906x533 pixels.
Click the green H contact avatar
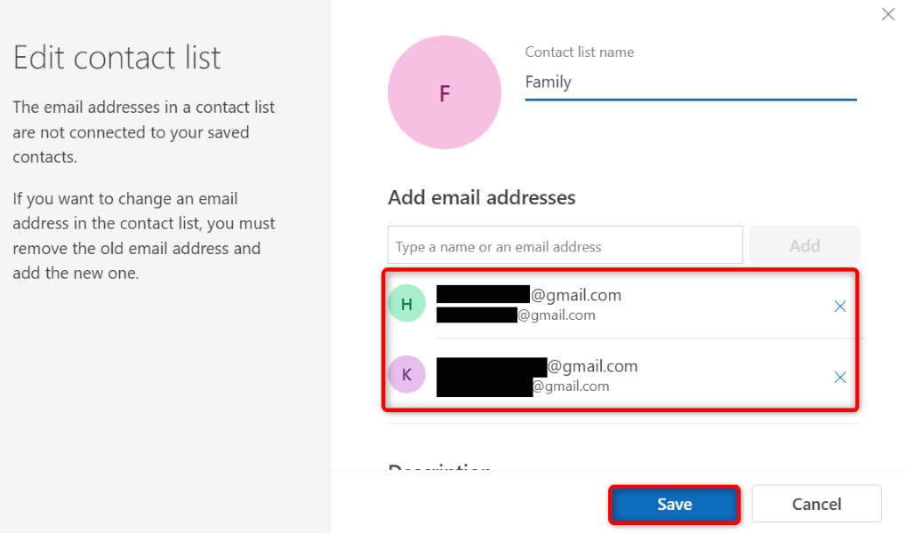[406, 305]
